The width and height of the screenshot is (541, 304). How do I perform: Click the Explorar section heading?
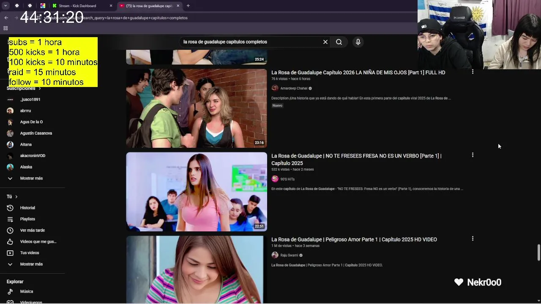(15, 282)
